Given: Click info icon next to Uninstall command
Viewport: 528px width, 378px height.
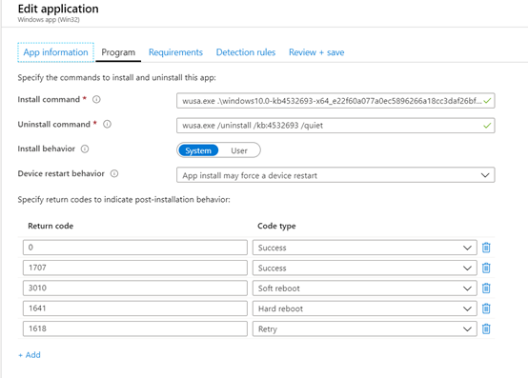Looking at the screenshot, I should (x=107, y=125).
